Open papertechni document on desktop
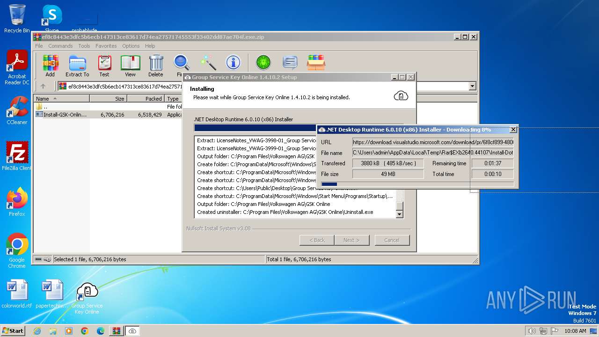Screen dimensions: 599x337 click(x=52, y=294)
